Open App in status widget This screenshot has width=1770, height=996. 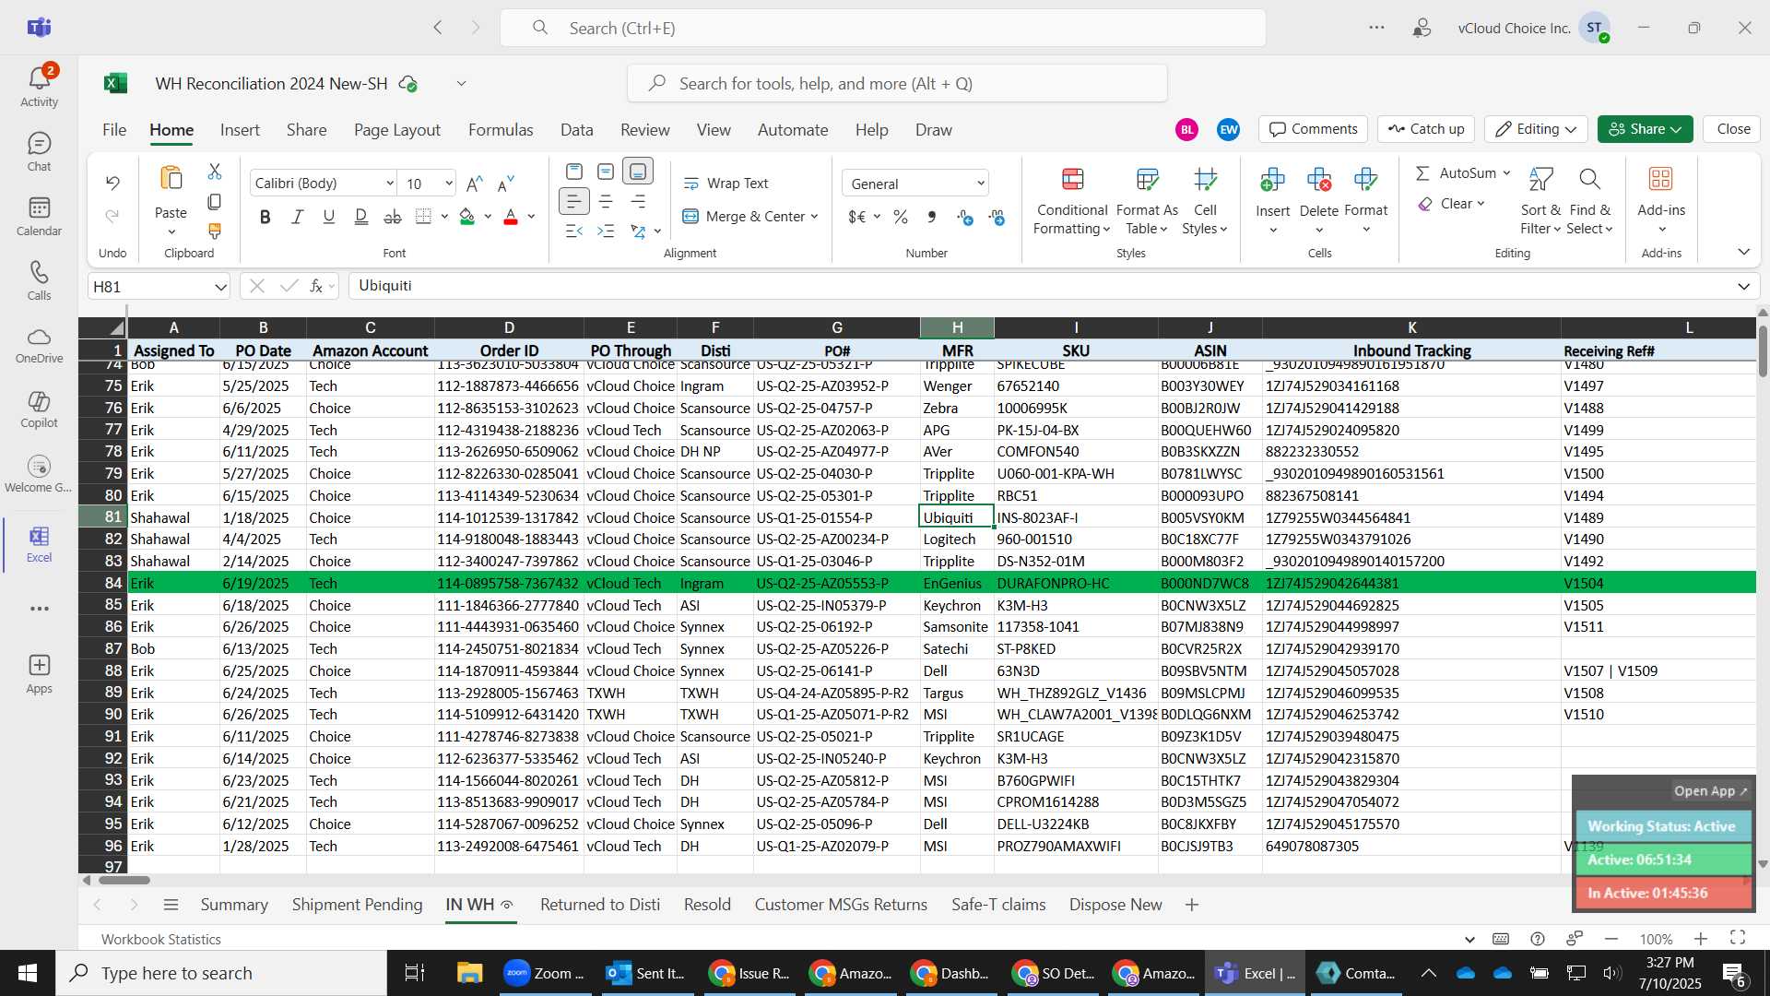[x=1711, y=791]
